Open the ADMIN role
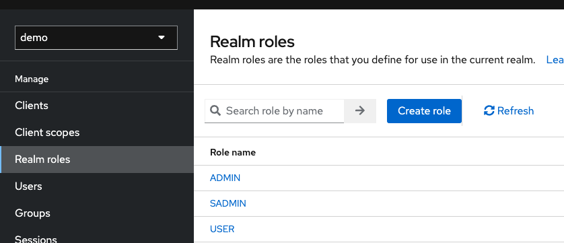Screen dimensions: 564x243 [x=225, y=178]
